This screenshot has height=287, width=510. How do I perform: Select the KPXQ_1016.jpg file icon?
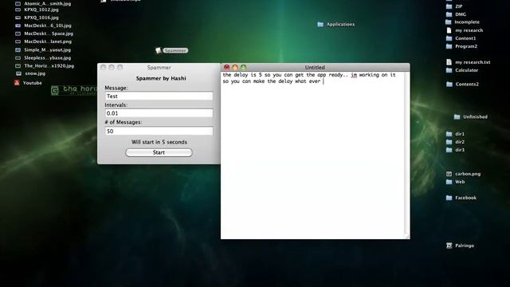click(x=18, y=18)
